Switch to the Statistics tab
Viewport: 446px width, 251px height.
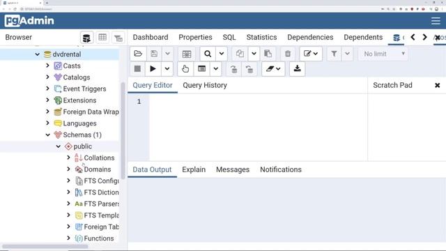(x=261, y=37)
